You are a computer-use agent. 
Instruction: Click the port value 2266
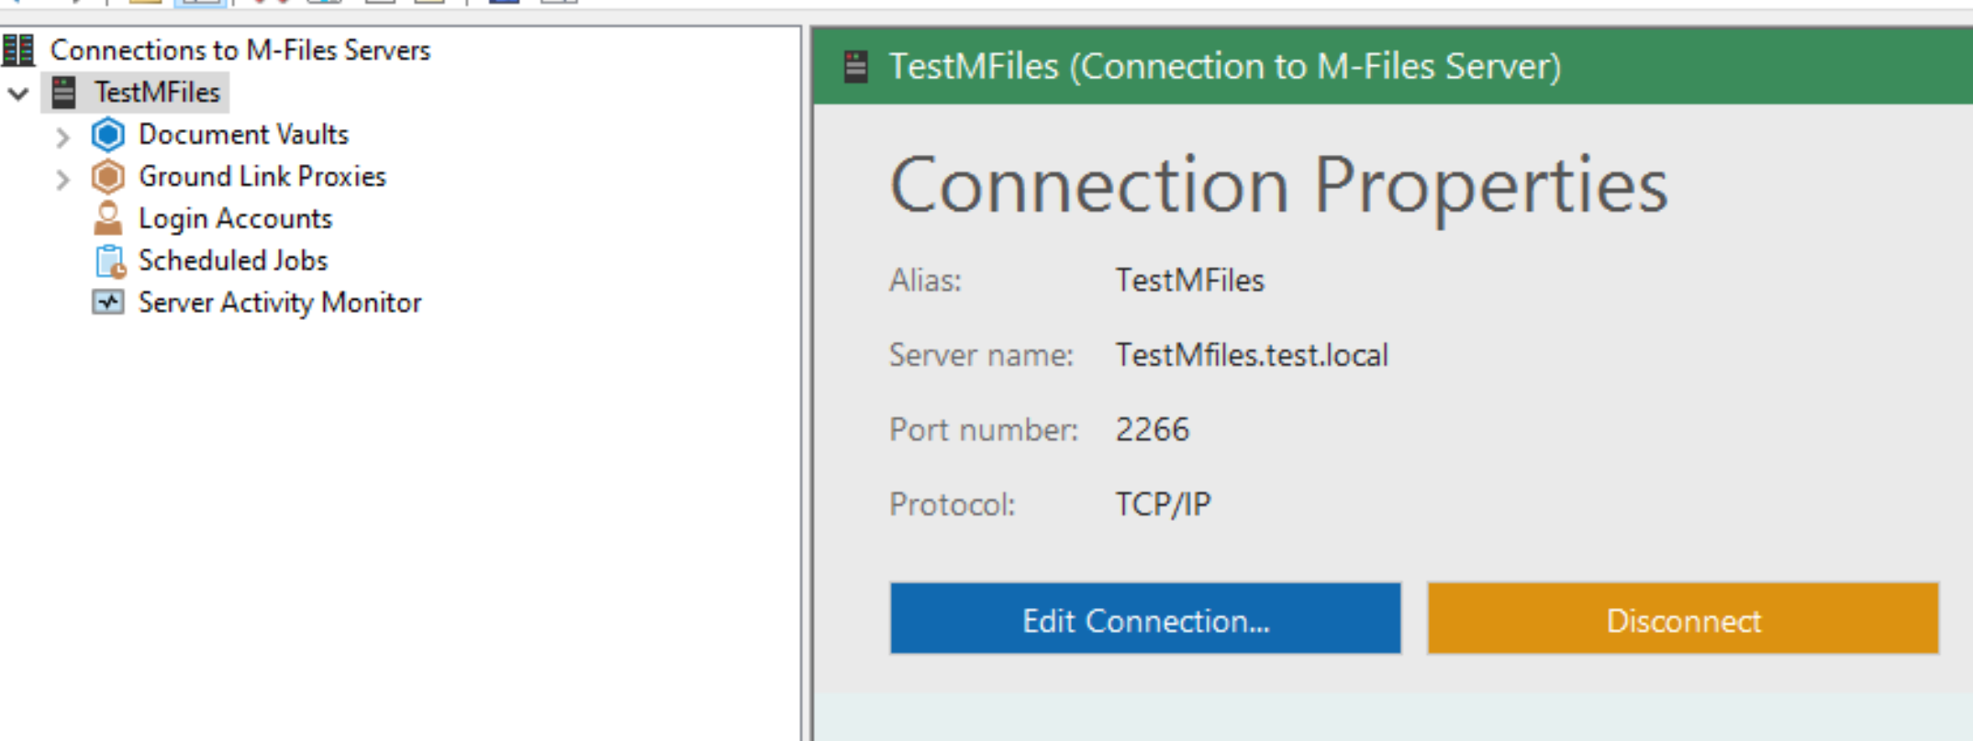(1153, 429)
